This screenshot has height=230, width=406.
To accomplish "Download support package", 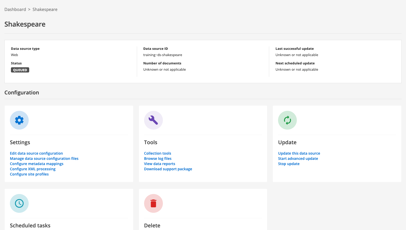I will (x=168, y=169).
